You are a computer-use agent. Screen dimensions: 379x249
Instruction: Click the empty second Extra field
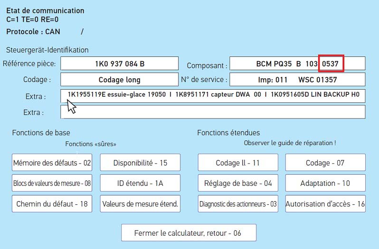(213, 112)
